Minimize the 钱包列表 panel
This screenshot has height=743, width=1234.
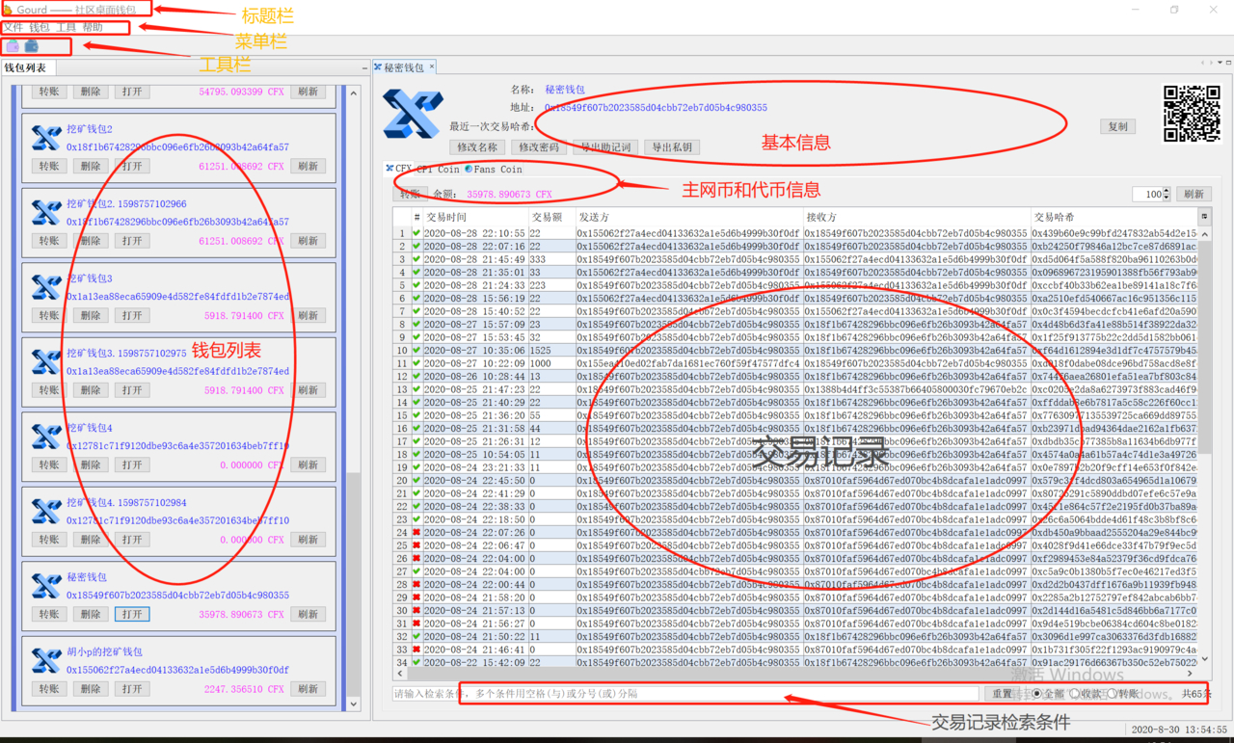tap(364, 68)
